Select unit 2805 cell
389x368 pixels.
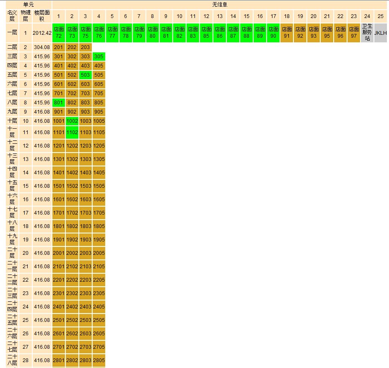99,360
